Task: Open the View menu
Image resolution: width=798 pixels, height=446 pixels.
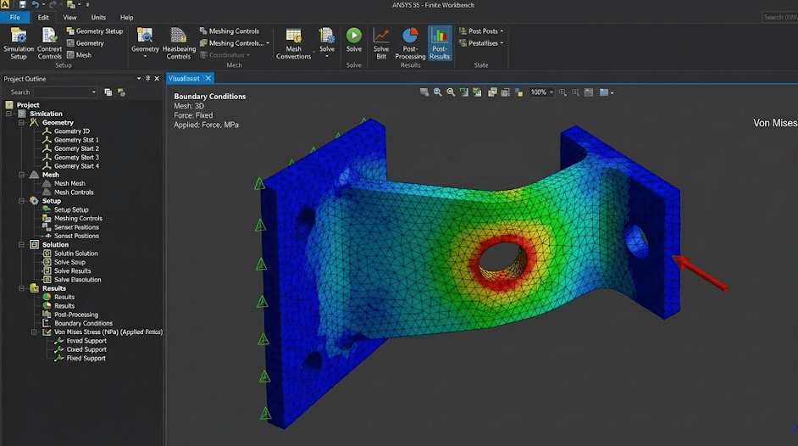Action: 69,17
